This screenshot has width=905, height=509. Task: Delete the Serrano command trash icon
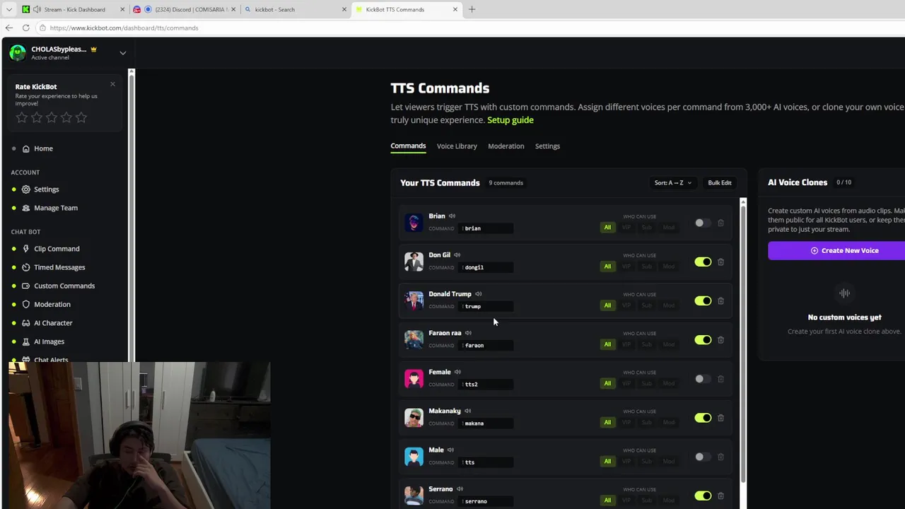coord(720,495)
